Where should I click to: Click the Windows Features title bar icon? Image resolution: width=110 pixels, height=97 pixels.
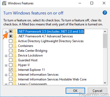pyautogui.click(x=4, y=3)
